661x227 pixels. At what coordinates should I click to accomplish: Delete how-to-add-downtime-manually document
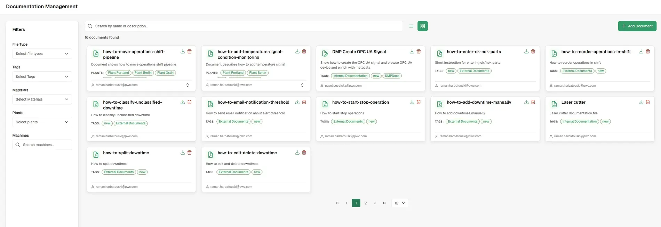pos(533,102)
